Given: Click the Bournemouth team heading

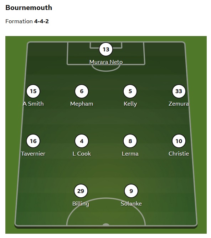Looking at the screenshot, I should click(29, 7).
